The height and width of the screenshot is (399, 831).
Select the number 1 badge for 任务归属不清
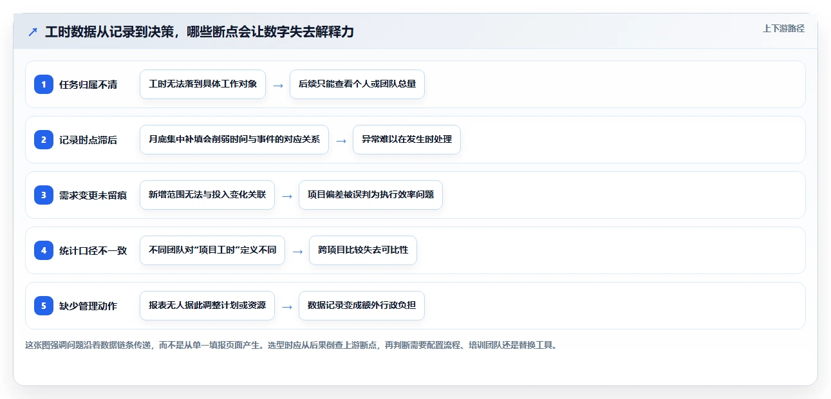[44, 84]
